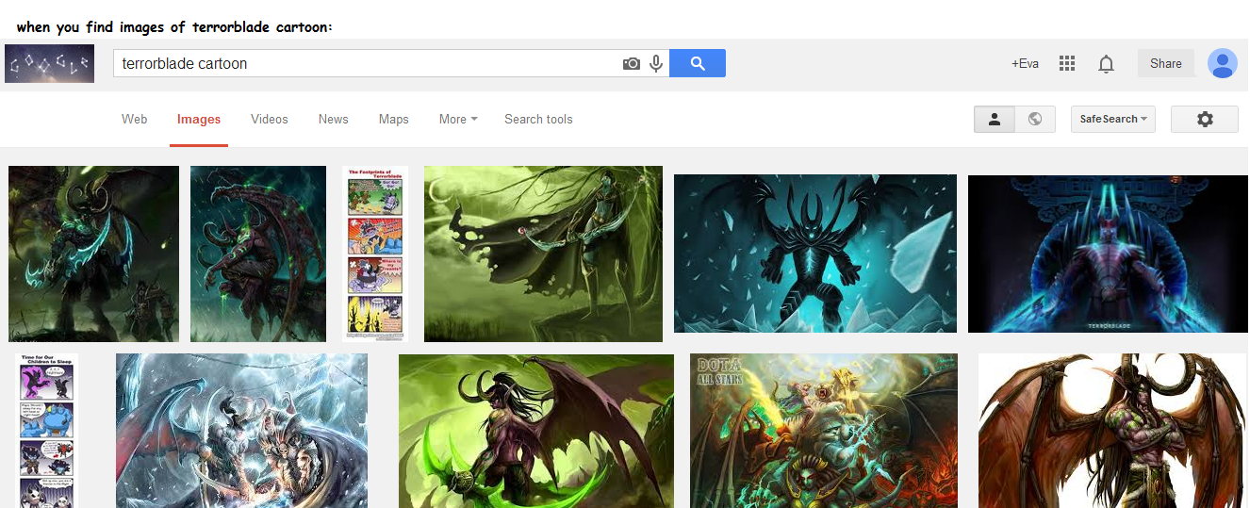Switch to the Web tab
The height and width of the screenshot is (508, 1250).
[134, 119]
